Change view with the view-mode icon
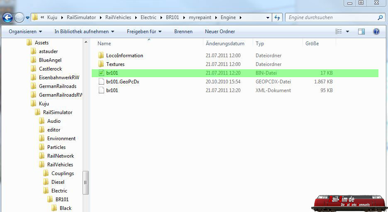The width and height of the screenshot is (388, 212). [x=339, y=32]
